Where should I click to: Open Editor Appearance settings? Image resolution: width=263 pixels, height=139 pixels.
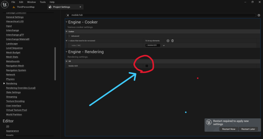(x=12, y=131)
